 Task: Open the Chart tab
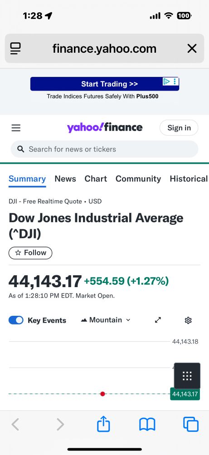pos(96,179)
